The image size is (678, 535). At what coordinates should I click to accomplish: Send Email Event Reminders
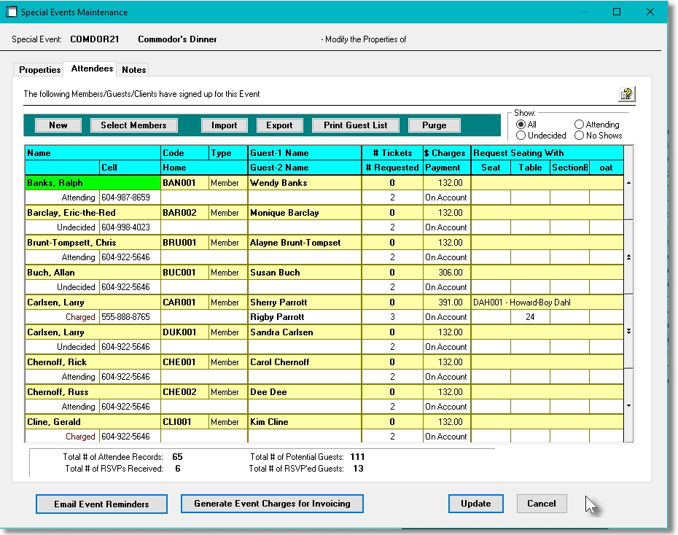[101, 504]
